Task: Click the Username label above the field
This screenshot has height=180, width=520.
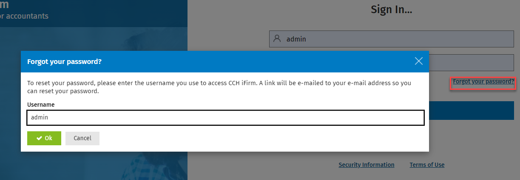Action: pos(41,105)
